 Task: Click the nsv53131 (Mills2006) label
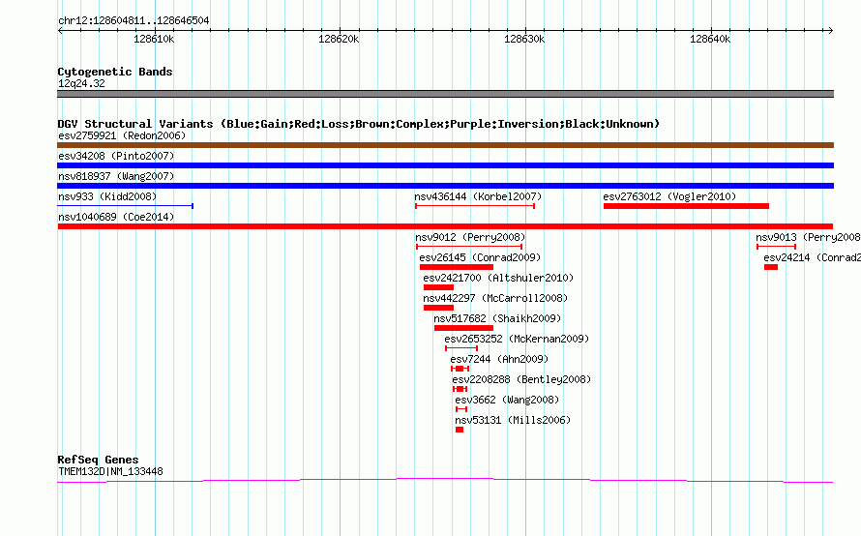pos(513,420)
